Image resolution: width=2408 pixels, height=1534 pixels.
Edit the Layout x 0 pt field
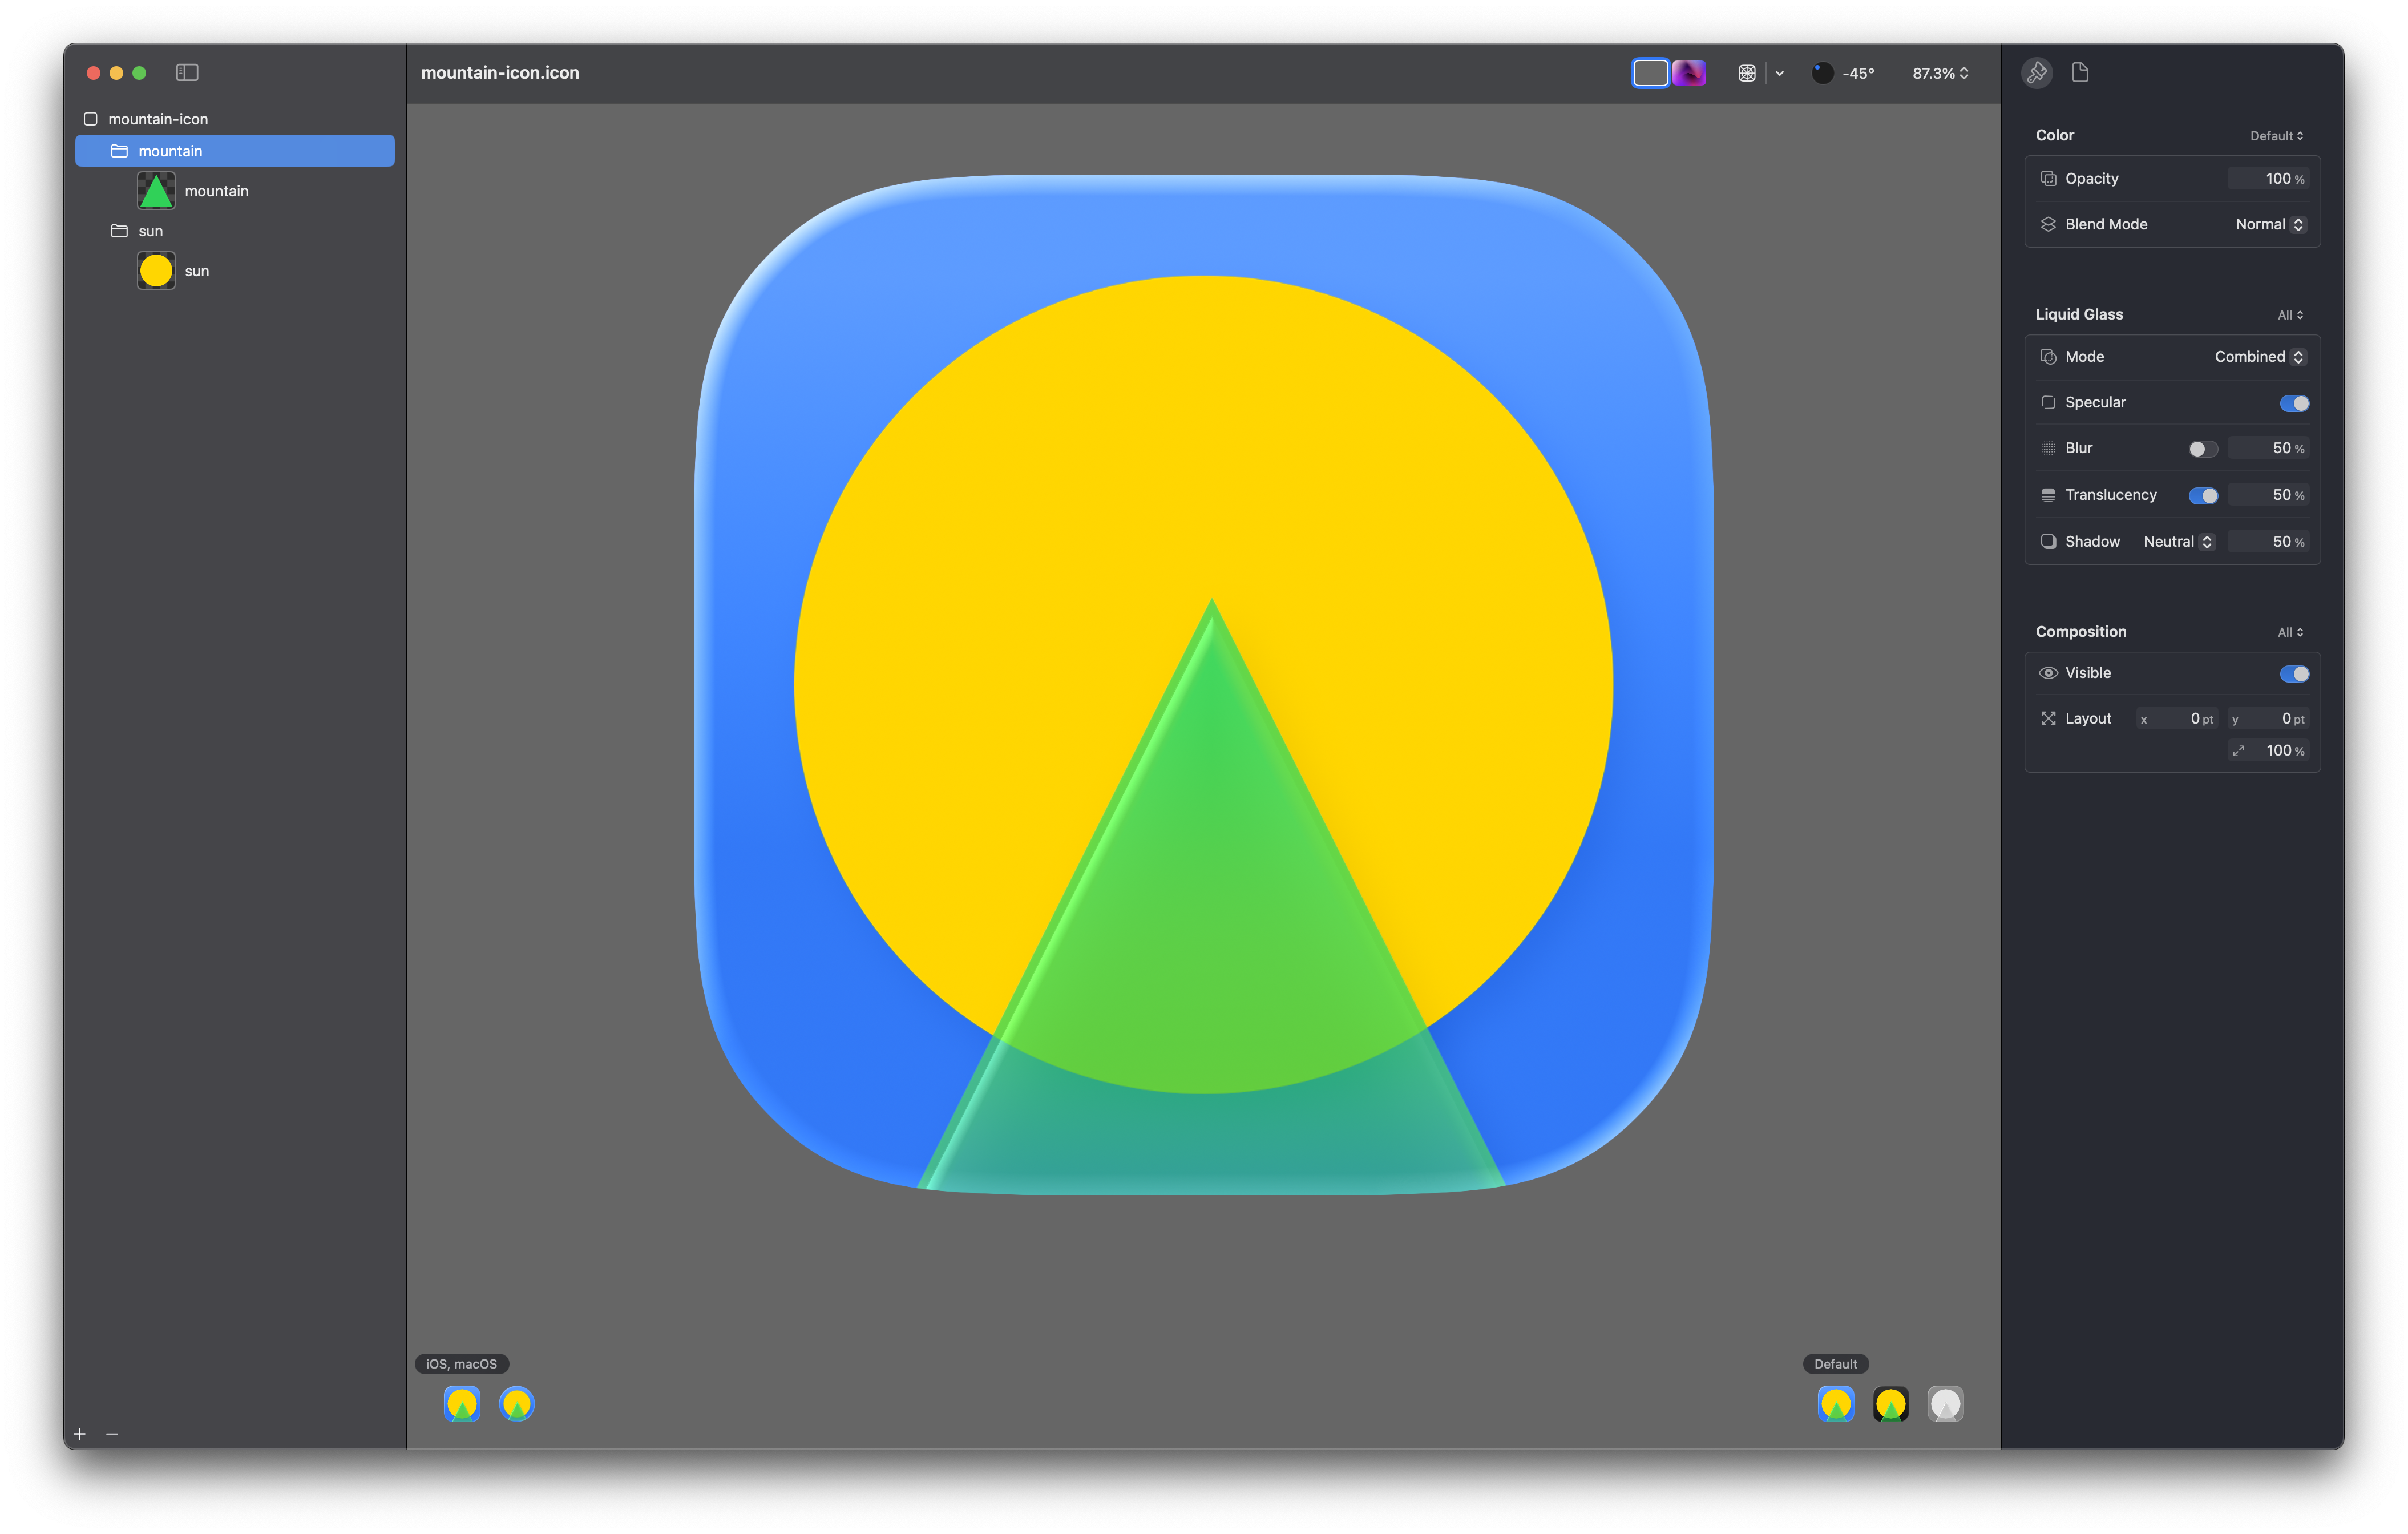(x=2177, y=719)
